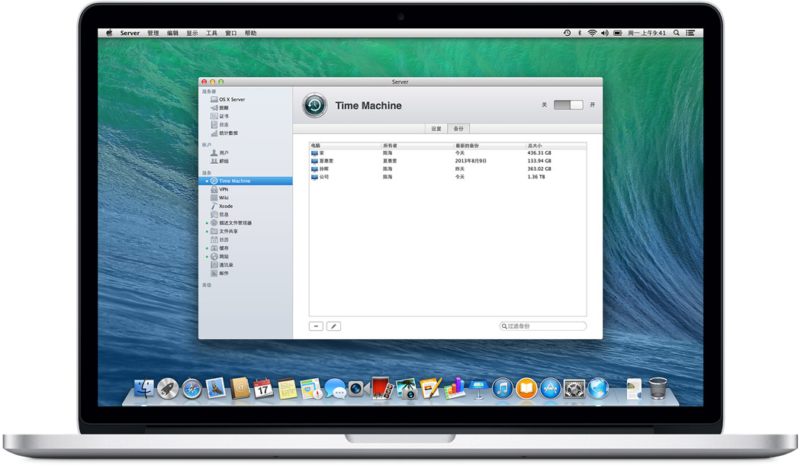The image size is (801, 465).
Task: Sort by the 电脑 column header
Action: click(346, 146)
